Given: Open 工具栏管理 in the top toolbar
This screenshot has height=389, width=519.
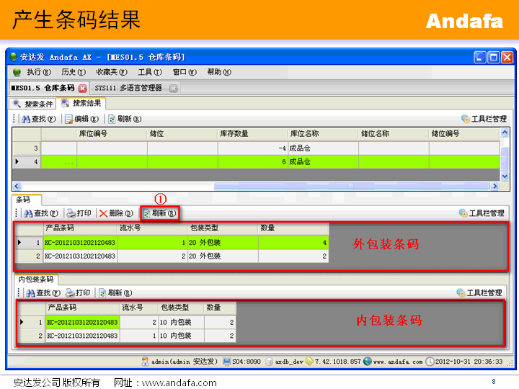Looking at the screenshot, I should click(x=484, y=119).
